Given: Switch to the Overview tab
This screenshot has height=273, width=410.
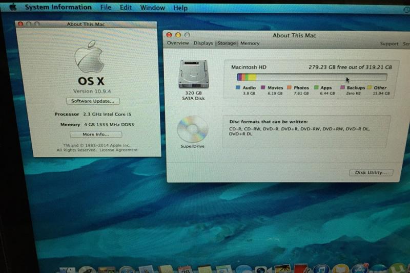Looking at the screenshot, I should [x=178, y=43].
